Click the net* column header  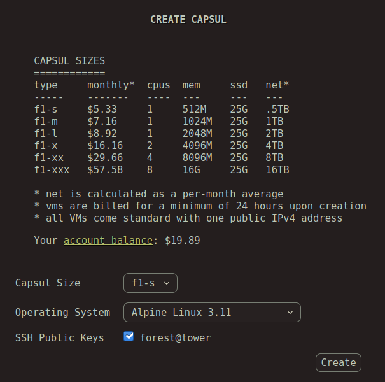[x=277, y=85]
